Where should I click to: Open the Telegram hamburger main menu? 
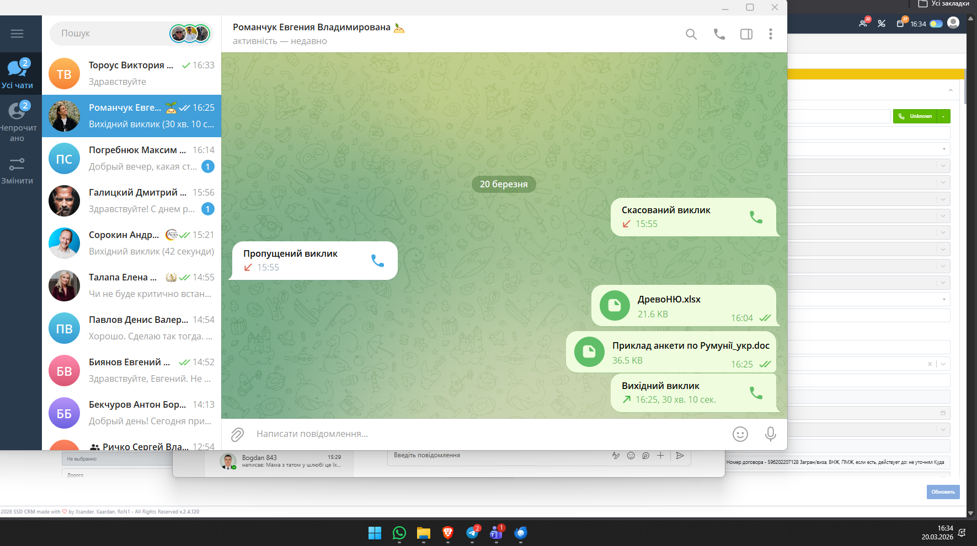click(x=17, y=34)
